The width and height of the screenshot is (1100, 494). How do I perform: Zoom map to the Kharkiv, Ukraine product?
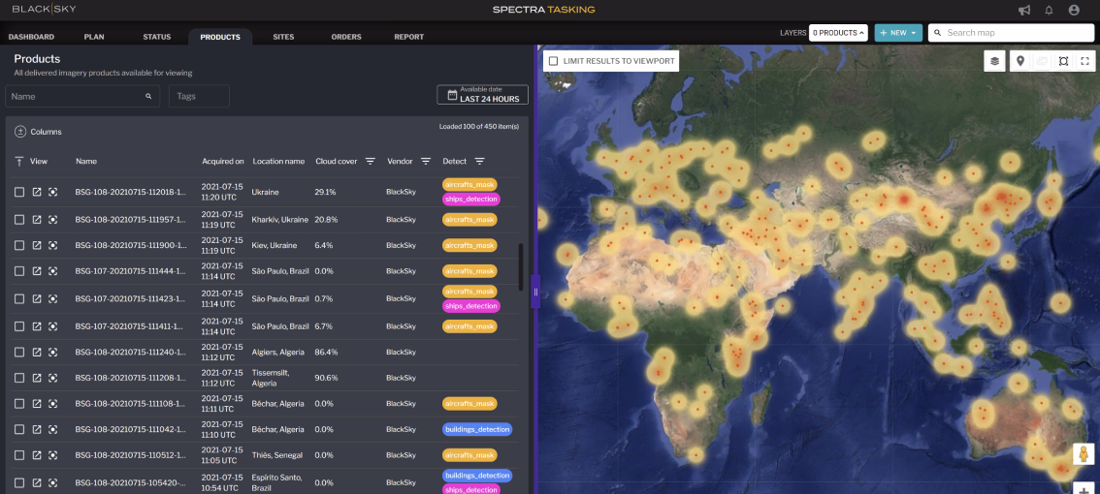coord(52,219)
